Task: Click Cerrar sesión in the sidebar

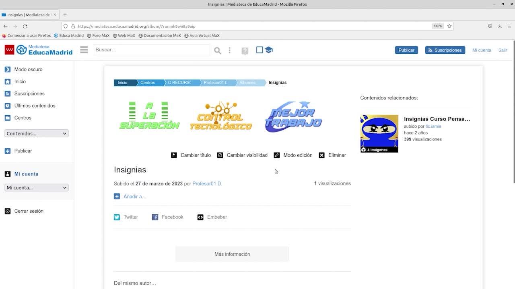Action: 24,211
